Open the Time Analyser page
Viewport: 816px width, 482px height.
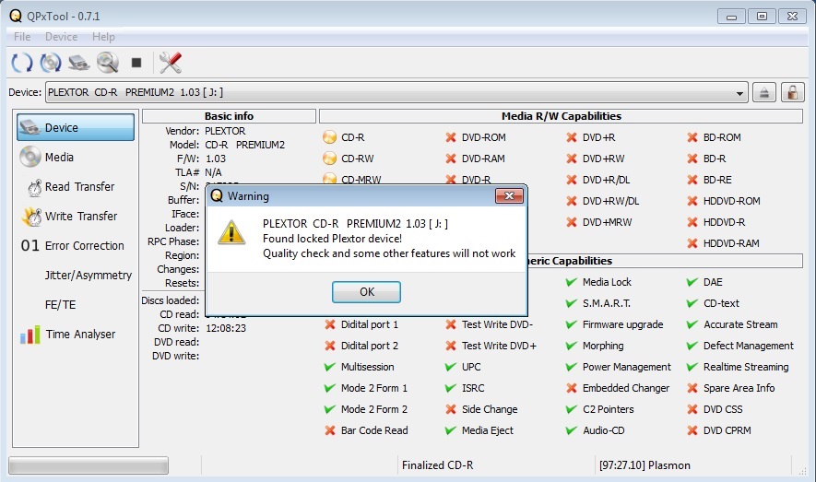(76, 335)
